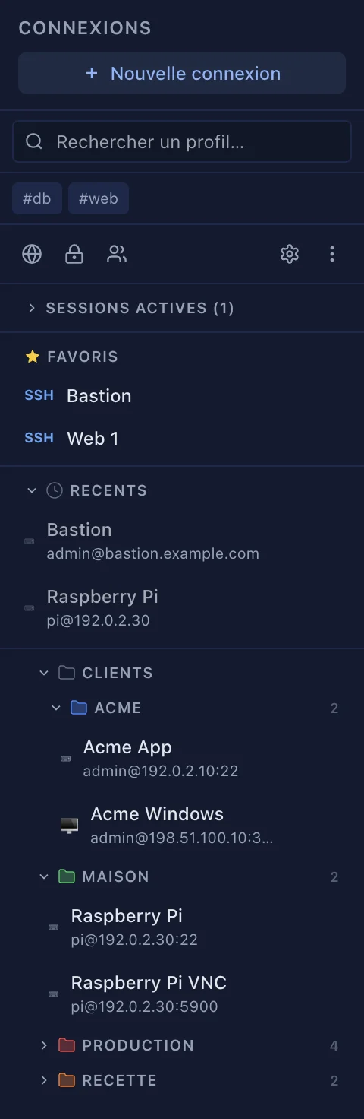Toggle the #db tag filter
Screen dimensions: 364x1119
(37, 198)
